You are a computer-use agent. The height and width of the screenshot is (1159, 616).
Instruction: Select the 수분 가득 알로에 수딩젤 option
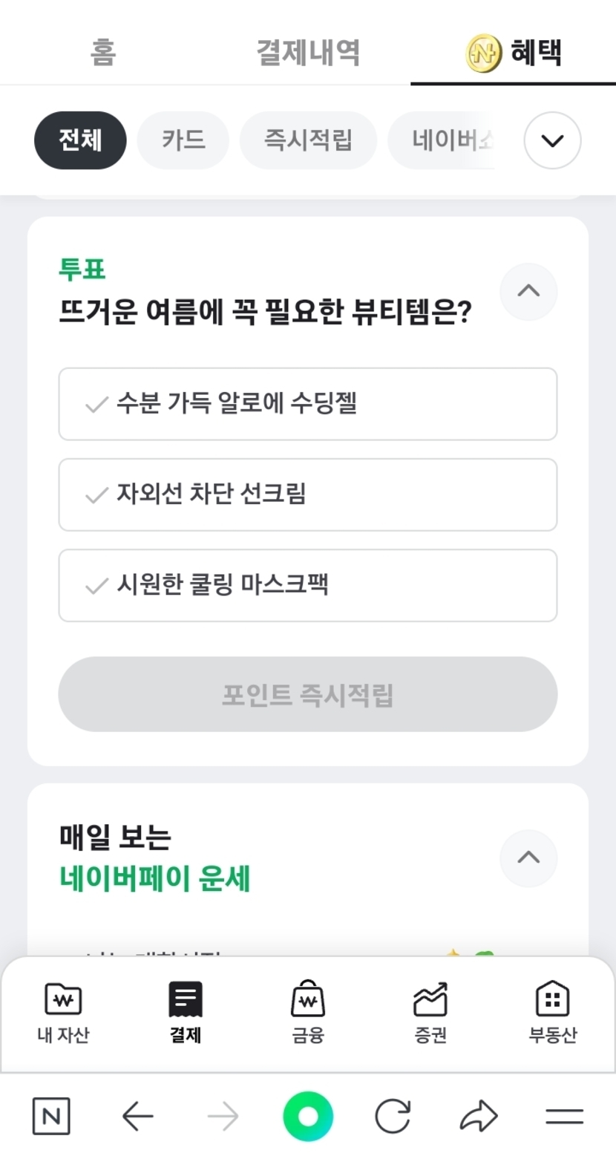[308, 404]
